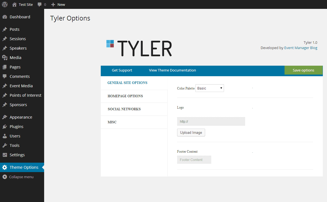Open View Theme Documentation link
327x202 pixels.
(x=172, y=70)
